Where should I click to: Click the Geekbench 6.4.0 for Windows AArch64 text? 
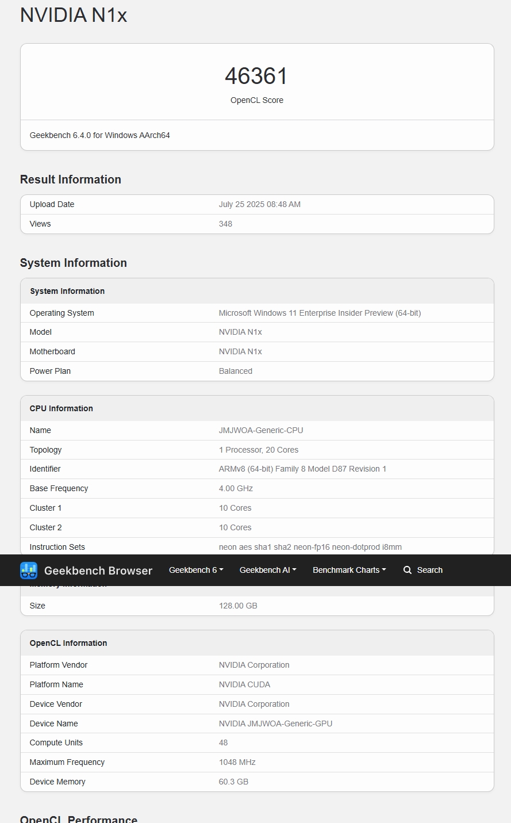(100, 135)
